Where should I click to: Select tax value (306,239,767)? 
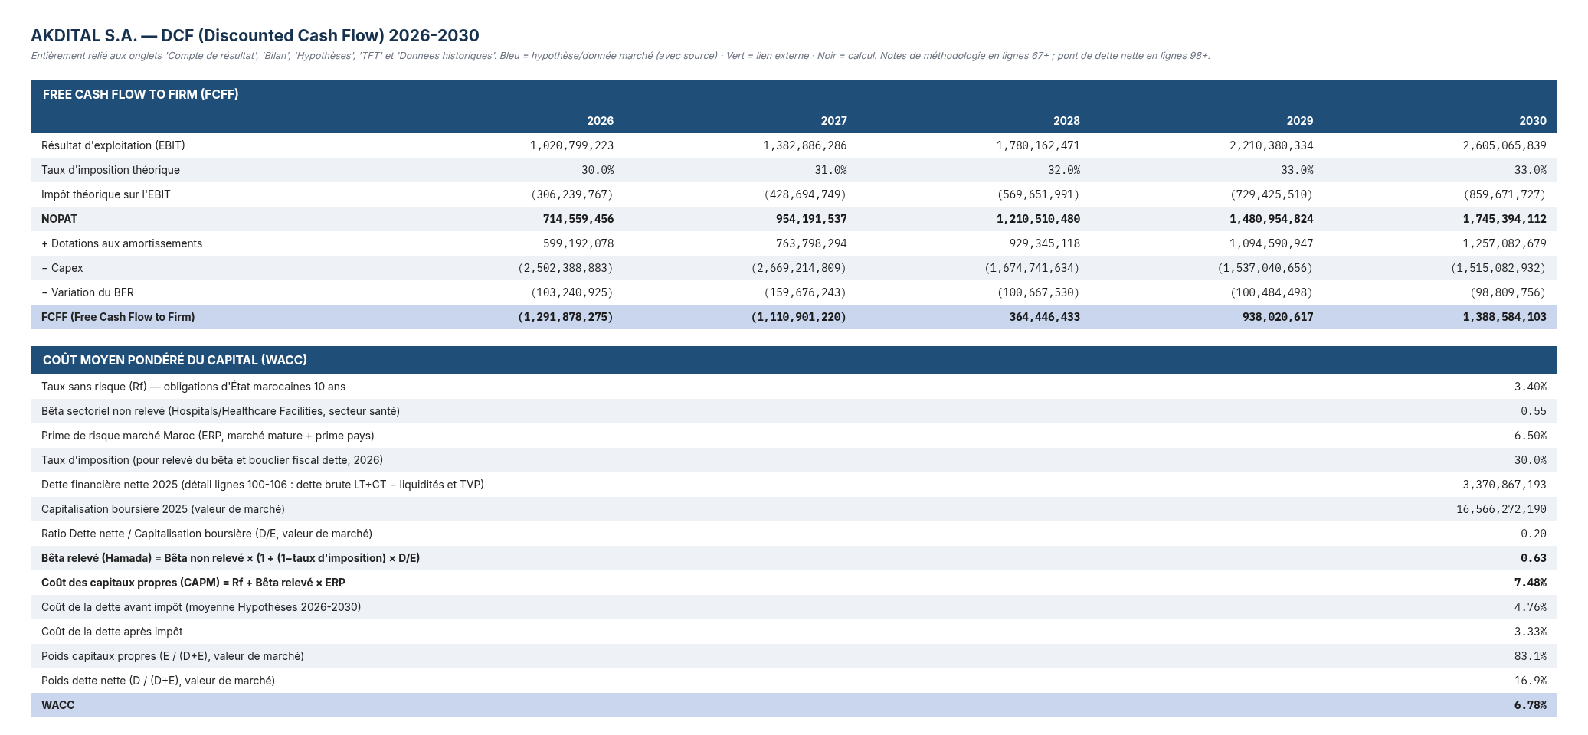click(x=572, y=194)
